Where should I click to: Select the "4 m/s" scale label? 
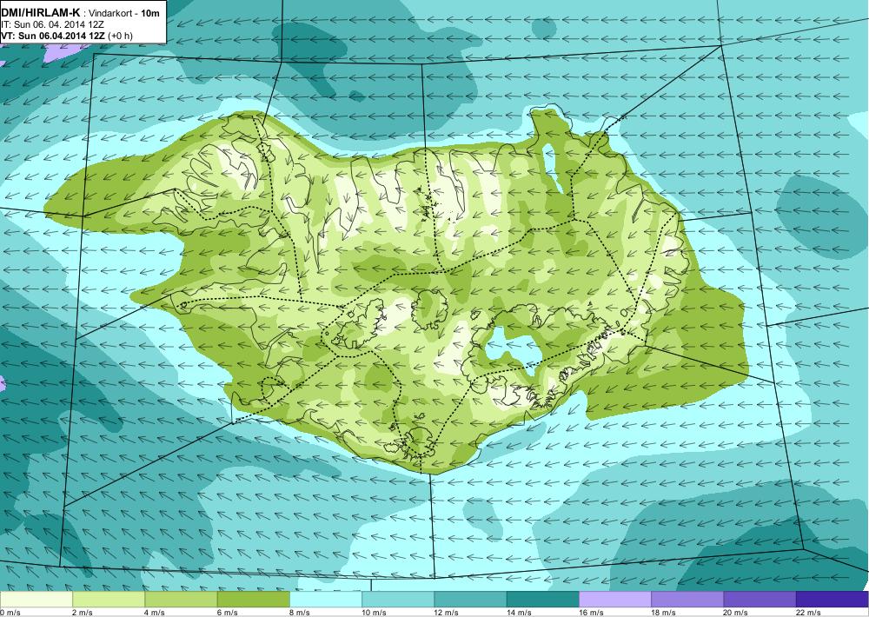tap(155, 613)
